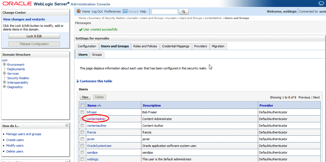This screenshot has width=326, height=162.
Task: Open Deployments in Domain Structure
Action: 16,69
